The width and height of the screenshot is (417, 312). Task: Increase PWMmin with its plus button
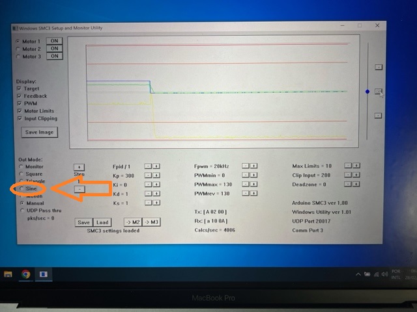pyautogui.click(x=253, y=175)
